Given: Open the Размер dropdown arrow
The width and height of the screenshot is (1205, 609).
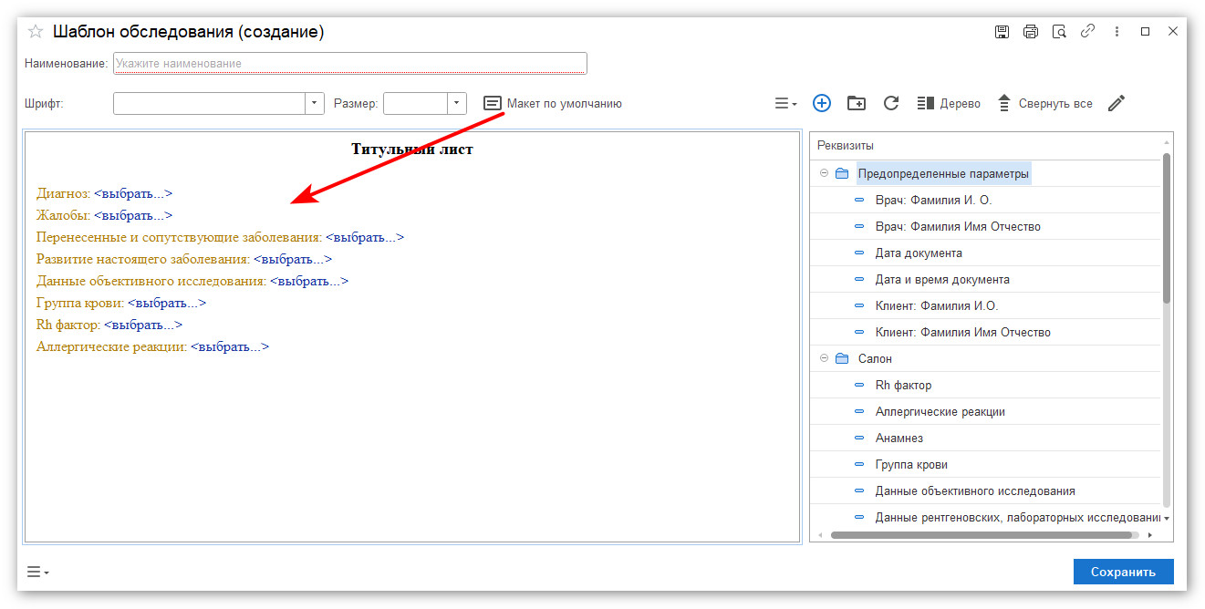Looking at the screenshot, I should click(456, 103).
